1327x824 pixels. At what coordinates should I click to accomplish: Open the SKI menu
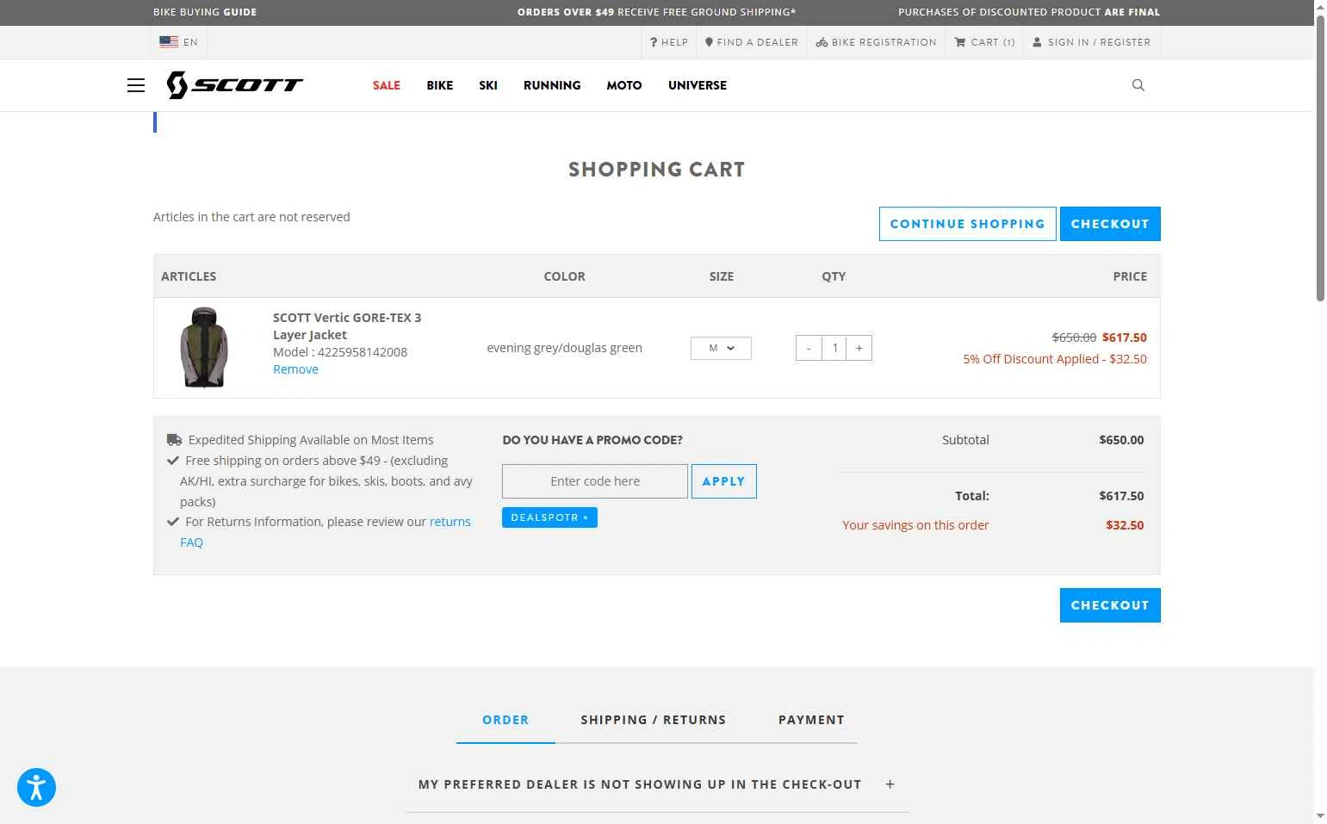(488, 85)
